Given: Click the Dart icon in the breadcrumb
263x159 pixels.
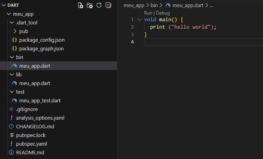Looking at the screenshot, I should coord(168,6).
